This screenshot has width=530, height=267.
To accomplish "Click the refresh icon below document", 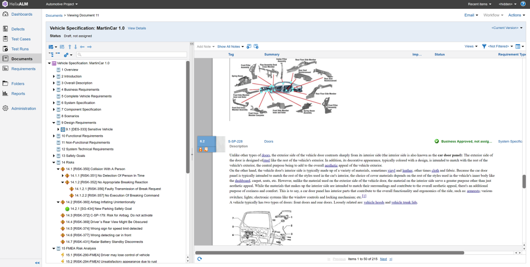I will click(x=200, y=259).
